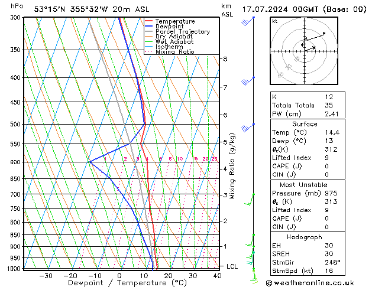
Task: Click the 'Wet Adiabat' legend label
Action: 174,41
